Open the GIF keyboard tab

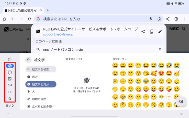10,85
